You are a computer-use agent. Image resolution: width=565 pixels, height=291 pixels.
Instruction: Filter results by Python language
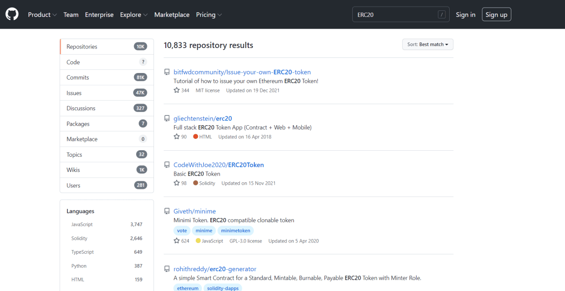[107, 266]
